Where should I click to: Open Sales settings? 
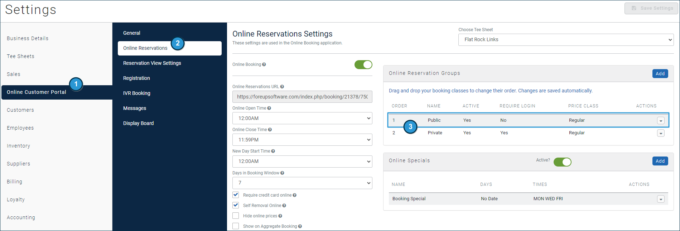[x=14, y=74]
